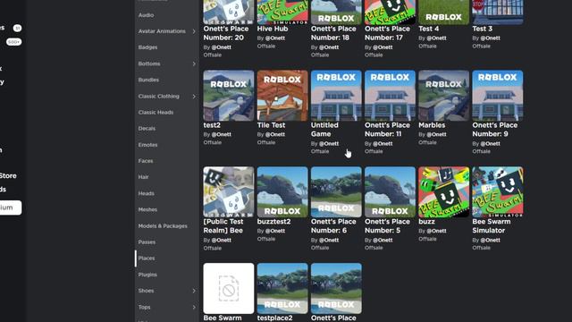Open the Heads category

146,193
